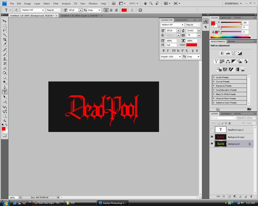Click the Levels adjustment icon
Image resolution: width=258 pixels, height=206 pixels.
pos(228,53)
